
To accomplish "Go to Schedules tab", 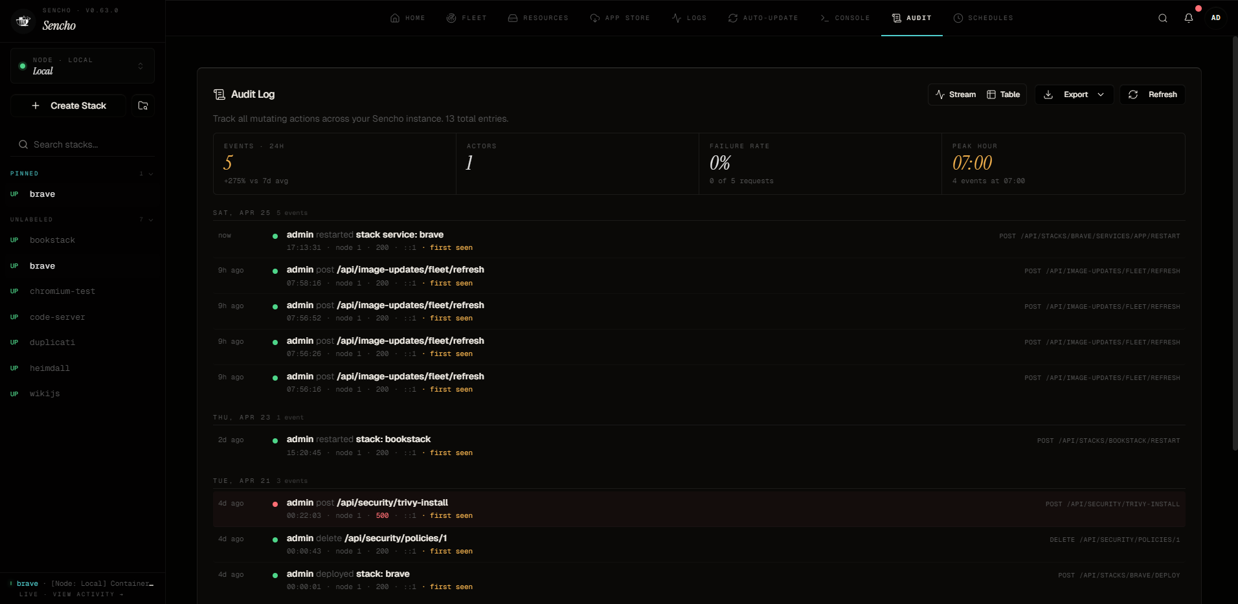I will pos(984,18).
